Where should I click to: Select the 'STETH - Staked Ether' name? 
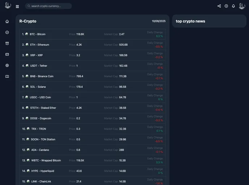coord(43,108)
